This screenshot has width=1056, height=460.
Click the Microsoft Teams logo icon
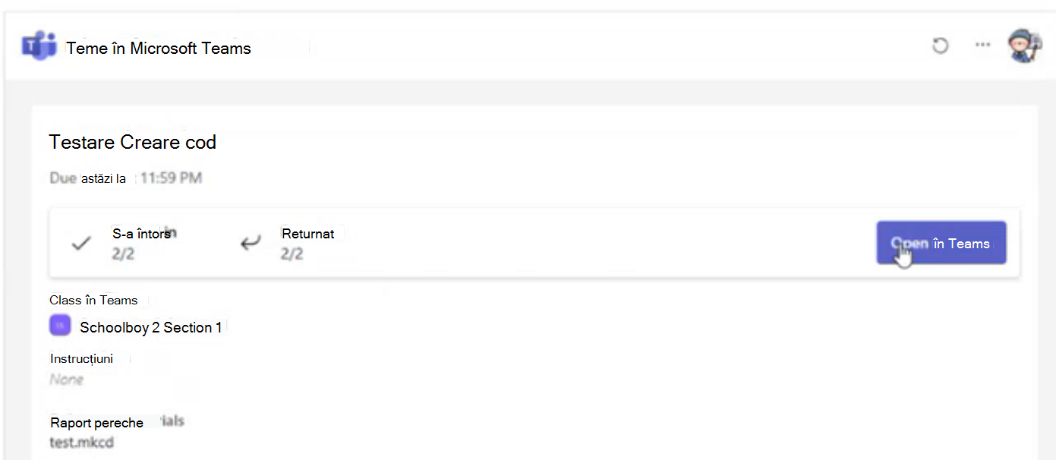[39, 47]
